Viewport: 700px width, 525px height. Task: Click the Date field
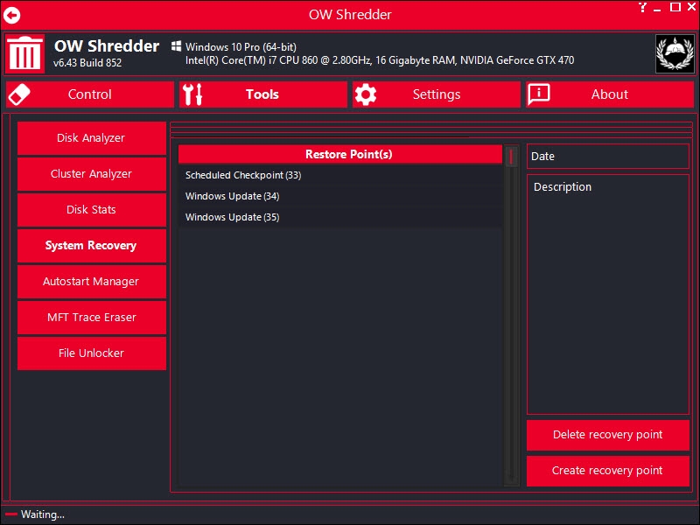[x=608, y=157]
